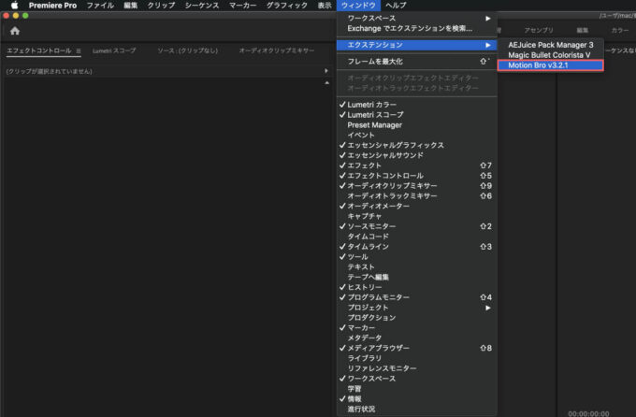The height and width of the screenshot is (417, 636).
Task: Open the シーケンス menu
Action: pyautogui.click(x=202, y=6)
